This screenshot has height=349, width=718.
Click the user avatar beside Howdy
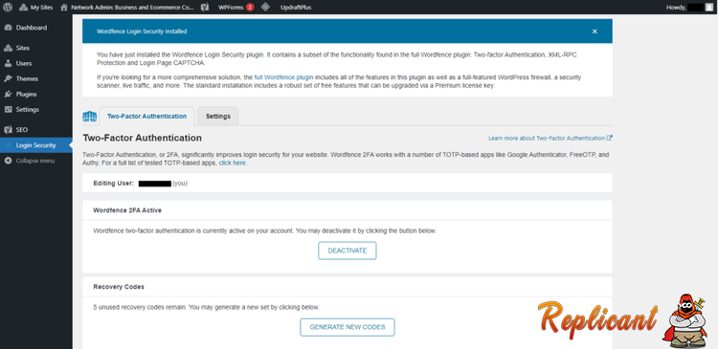[x=708, y=7]
